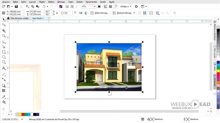This screenshot has height=123, width=220.
Task: Toggle lock ratio next to scale fields
Action: pyautogui.click(x=57, y=13)
